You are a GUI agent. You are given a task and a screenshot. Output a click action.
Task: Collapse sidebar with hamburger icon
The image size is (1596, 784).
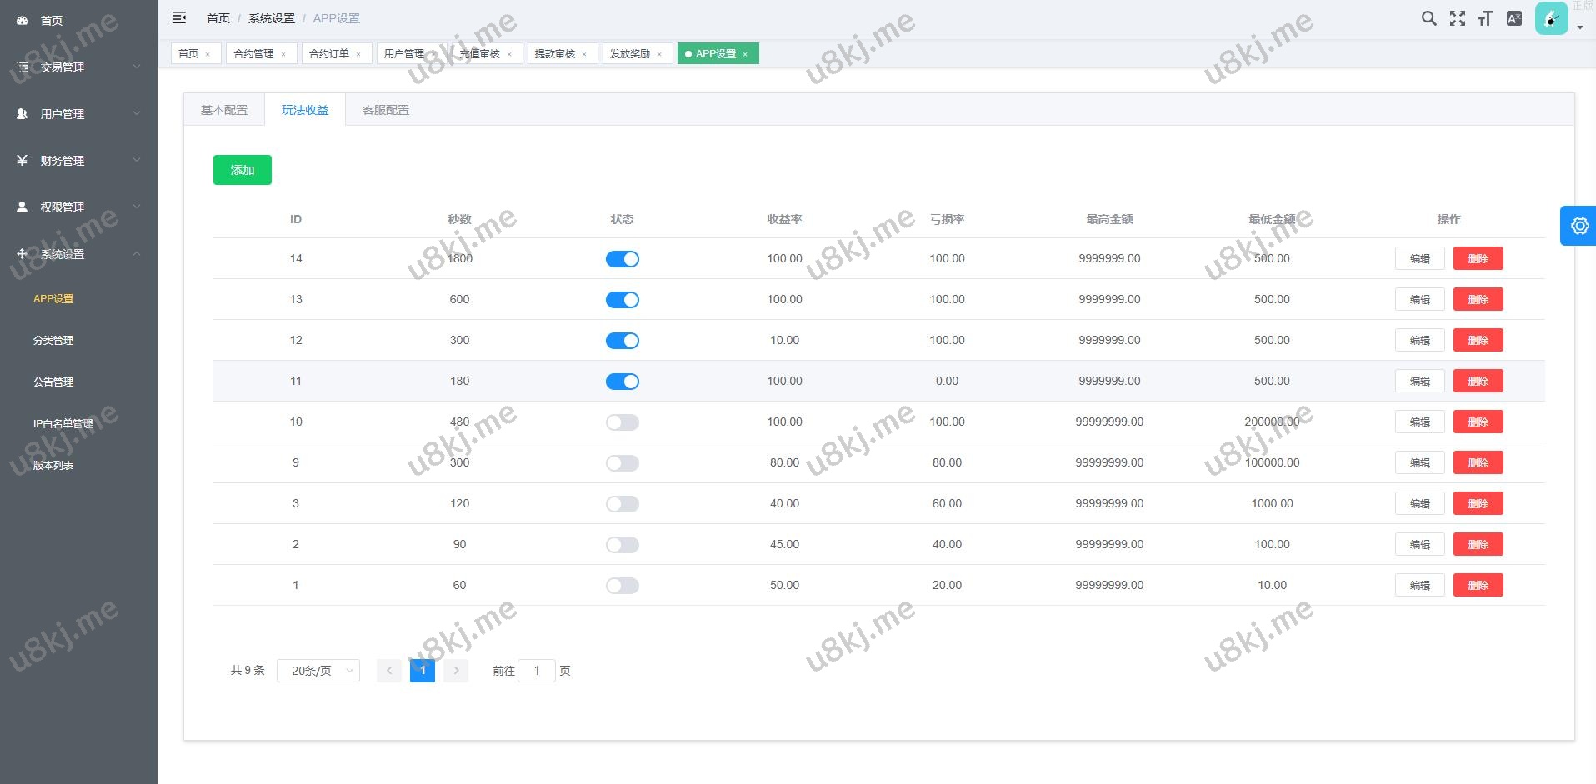[179, 17]
